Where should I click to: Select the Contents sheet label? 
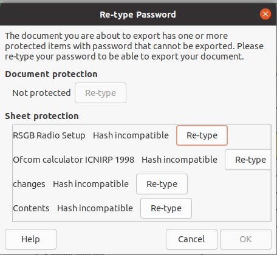31,208
